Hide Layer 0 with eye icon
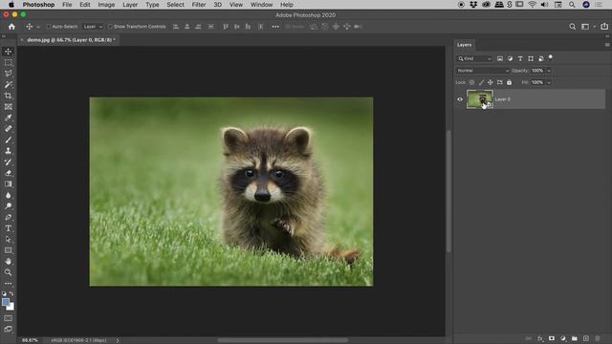The height and width of the screenshot is (344, 612). (x=460, y=99)
